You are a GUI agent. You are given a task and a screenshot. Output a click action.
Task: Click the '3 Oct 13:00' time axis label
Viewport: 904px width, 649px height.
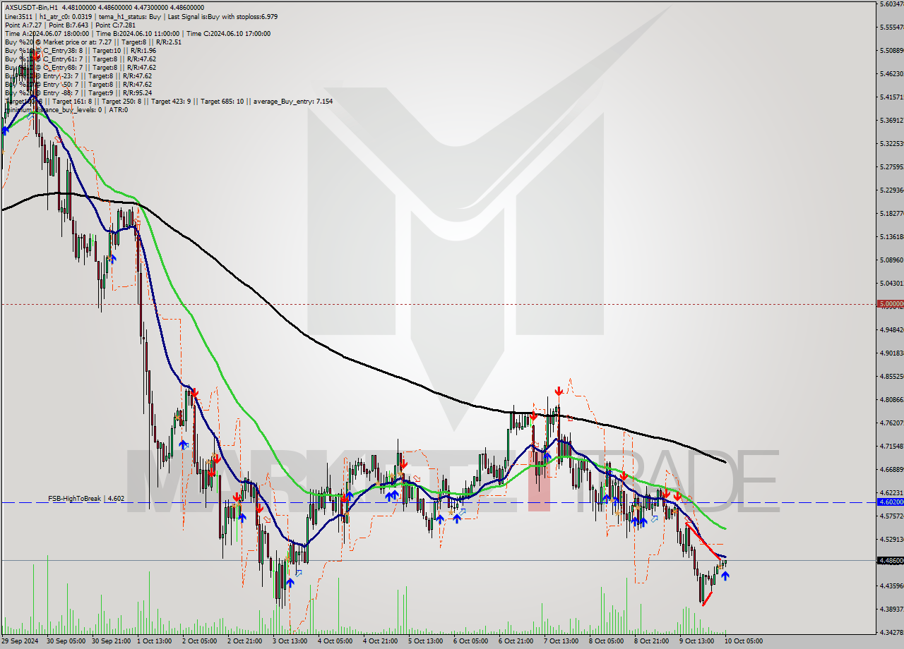292,641
